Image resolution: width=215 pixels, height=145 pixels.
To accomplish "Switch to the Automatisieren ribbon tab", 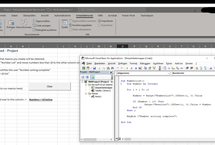I will (x=62, y=16).
